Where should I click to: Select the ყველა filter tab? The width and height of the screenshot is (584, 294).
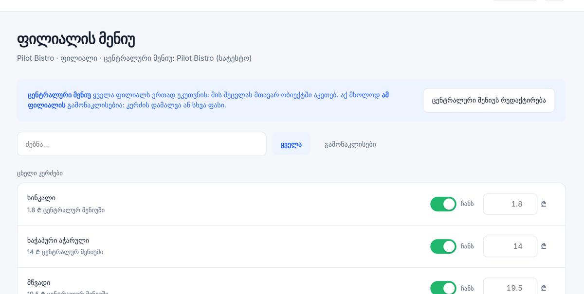click(291, 144)
